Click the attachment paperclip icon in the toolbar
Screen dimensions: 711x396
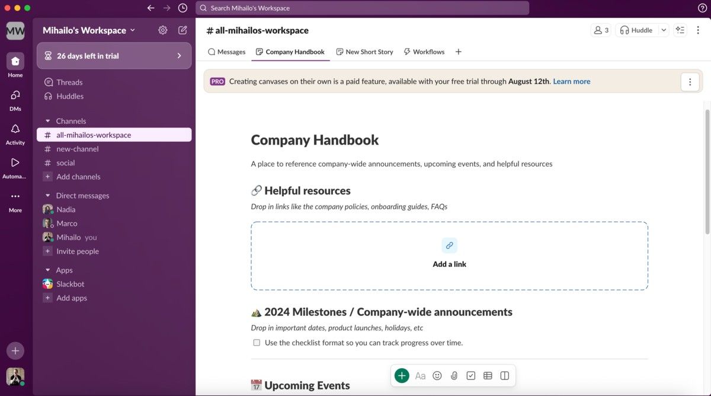pos(454,375)
